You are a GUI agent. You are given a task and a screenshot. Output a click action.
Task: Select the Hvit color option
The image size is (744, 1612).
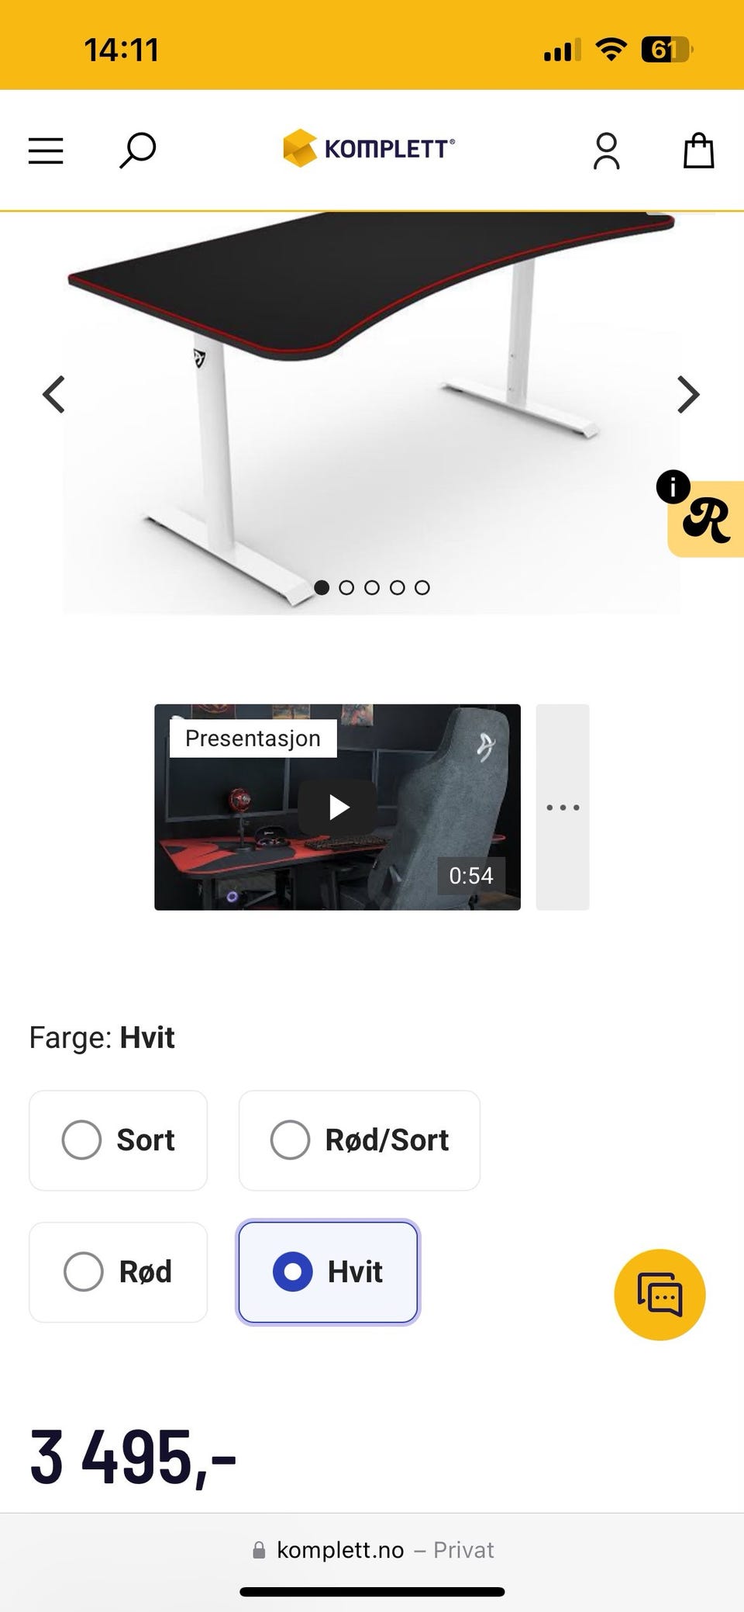point(328,1272)
